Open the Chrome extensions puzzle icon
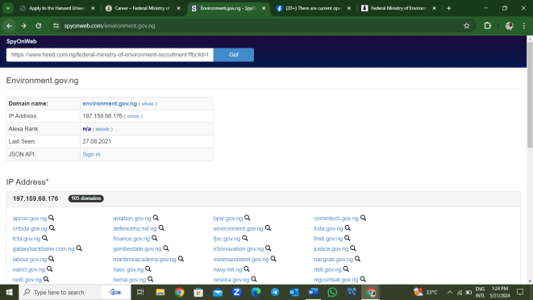This screenshot has width=533, height=300. [x=488, y=26]
